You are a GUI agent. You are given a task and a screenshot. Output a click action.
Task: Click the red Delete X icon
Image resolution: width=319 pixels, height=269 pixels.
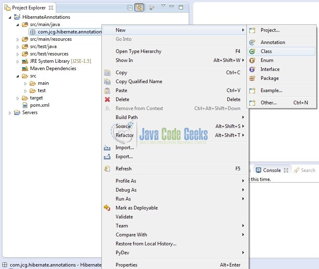coord(107,99)
